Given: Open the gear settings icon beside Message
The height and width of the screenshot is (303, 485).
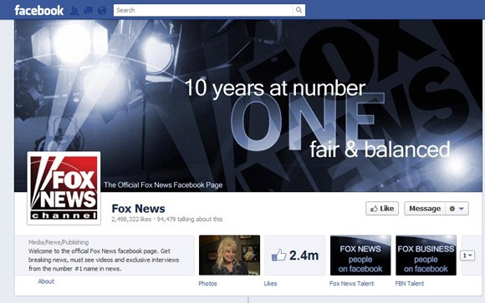Looking at the screenshot, I should (x=452, y=209).
